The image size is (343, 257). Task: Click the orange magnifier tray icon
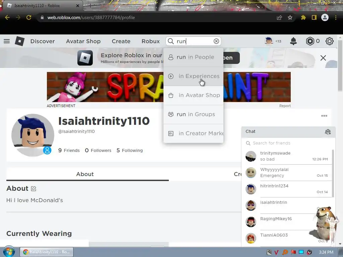(x=285, y=252)
